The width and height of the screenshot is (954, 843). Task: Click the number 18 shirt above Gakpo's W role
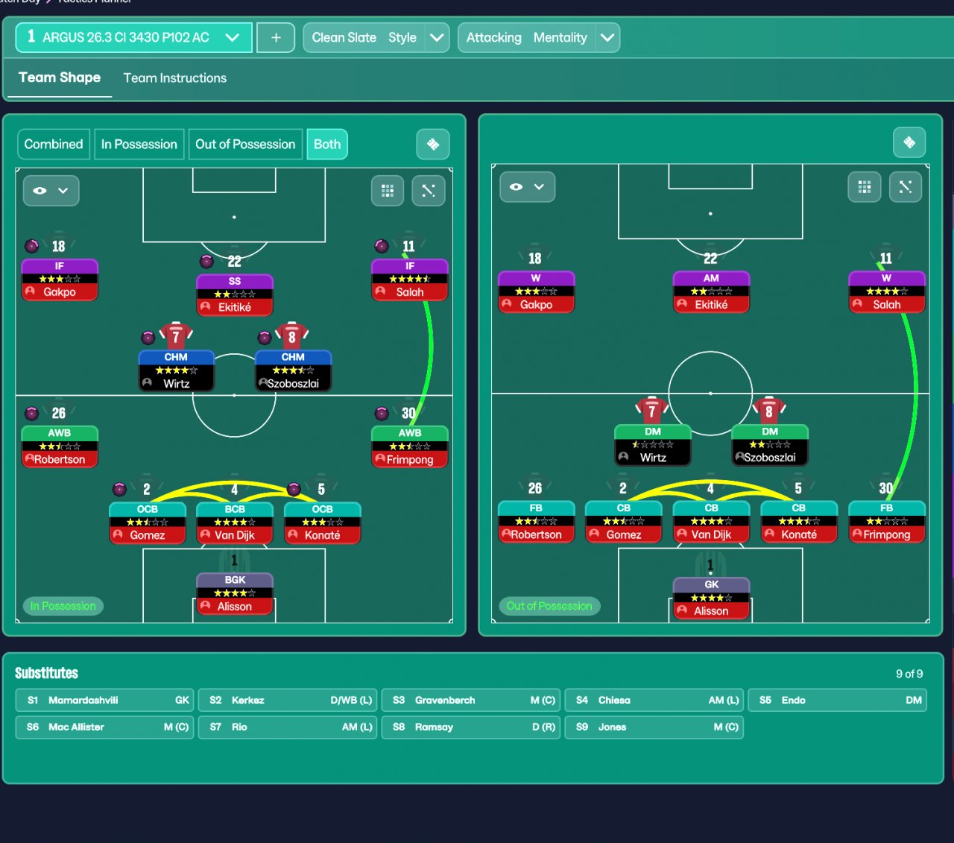tap(535, 257)
